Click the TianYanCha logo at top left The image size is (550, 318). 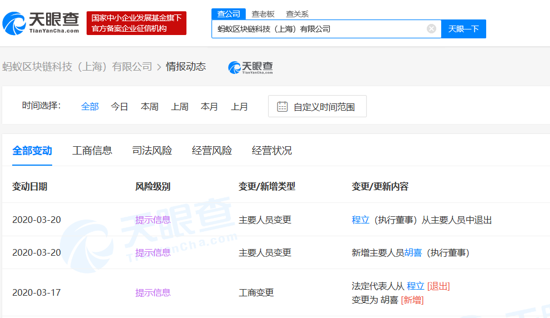click(41, 23)
